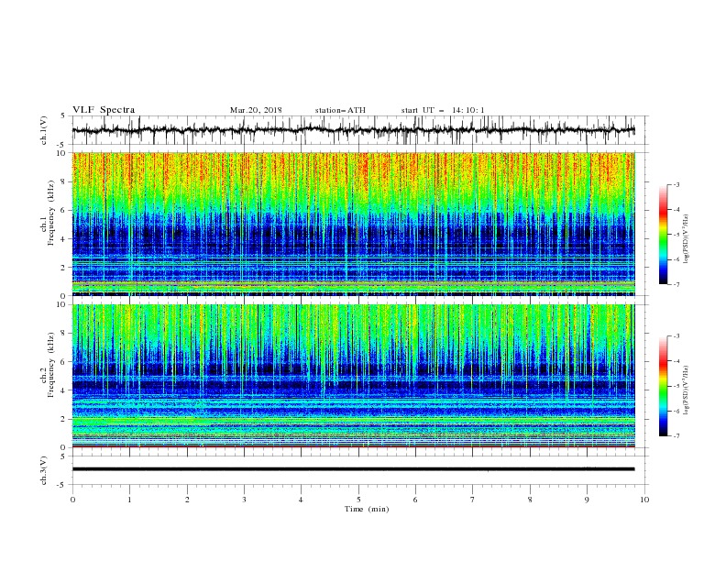This screenshot has height=561, width=726.
Task: Click the ch.2 PSD color scale bar
Action: 663,386
